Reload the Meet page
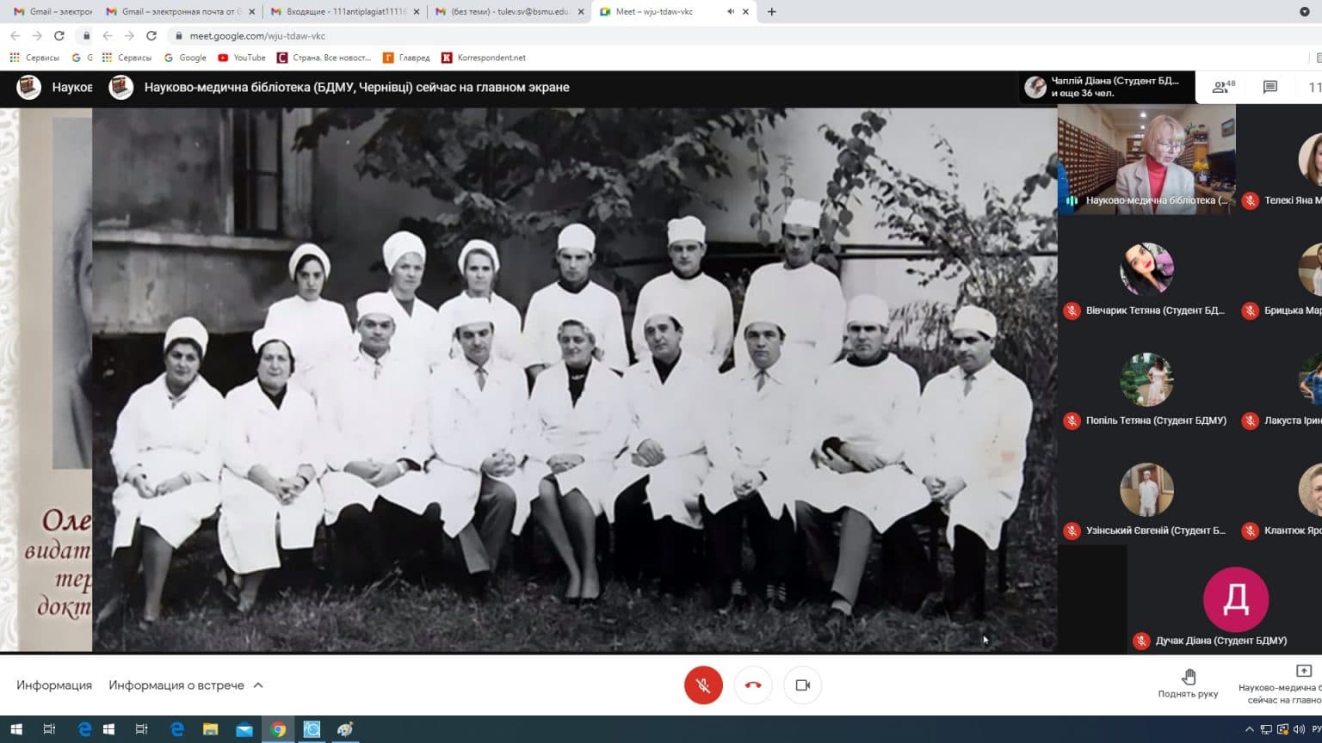 [151, 36]
